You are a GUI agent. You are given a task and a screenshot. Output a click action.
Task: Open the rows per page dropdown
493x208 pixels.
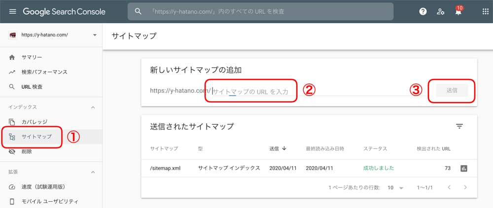[395, 188]
